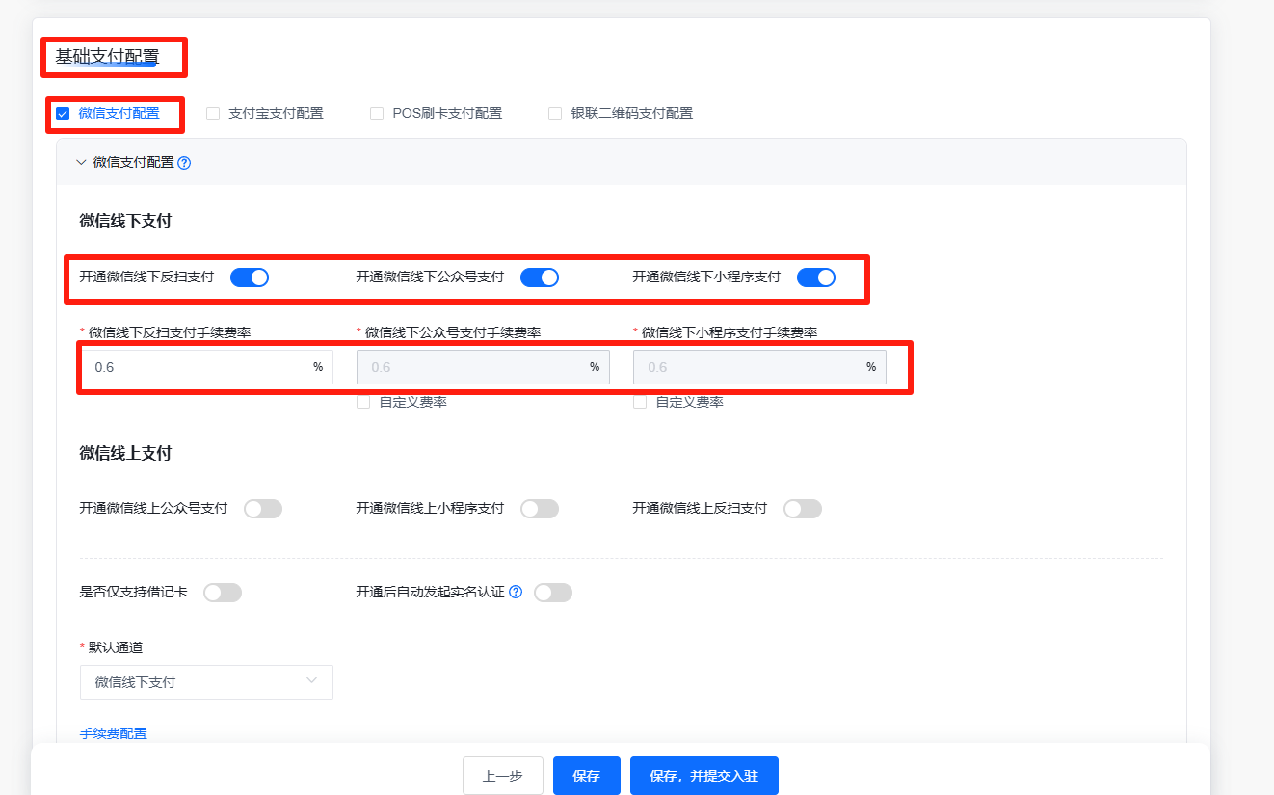Toggle off 开通微信线下反扫支付 switch
The height and width of the screenshot is (795, 1274).
click(250, 278)
